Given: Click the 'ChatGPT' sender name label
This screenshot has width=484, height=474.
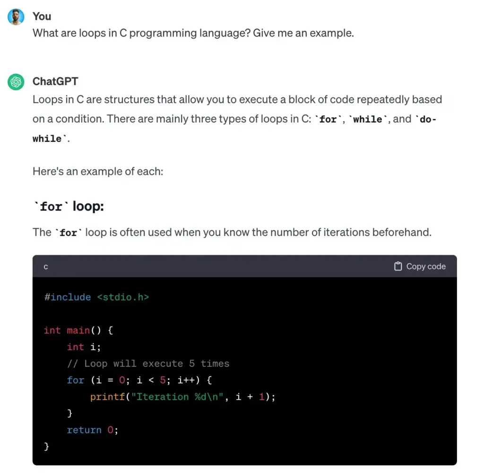Looking at the screenshot, I should coord(55,81).
